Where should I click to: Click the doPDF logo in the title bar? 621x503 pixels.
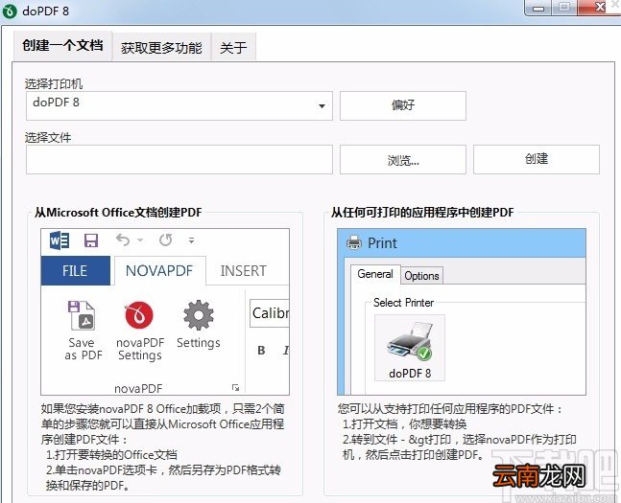[9, 11]
